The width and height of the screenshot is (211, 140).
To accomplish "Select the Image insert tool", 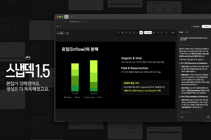I will click(x=122, y=33).
